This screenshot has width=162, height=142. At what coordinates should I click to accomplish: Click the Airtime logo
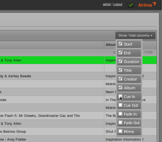click(147, 5)
